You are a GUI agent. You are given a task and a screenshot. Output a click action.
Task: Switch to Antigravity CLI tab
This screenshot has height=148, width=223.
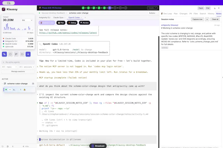pos(45,18)
